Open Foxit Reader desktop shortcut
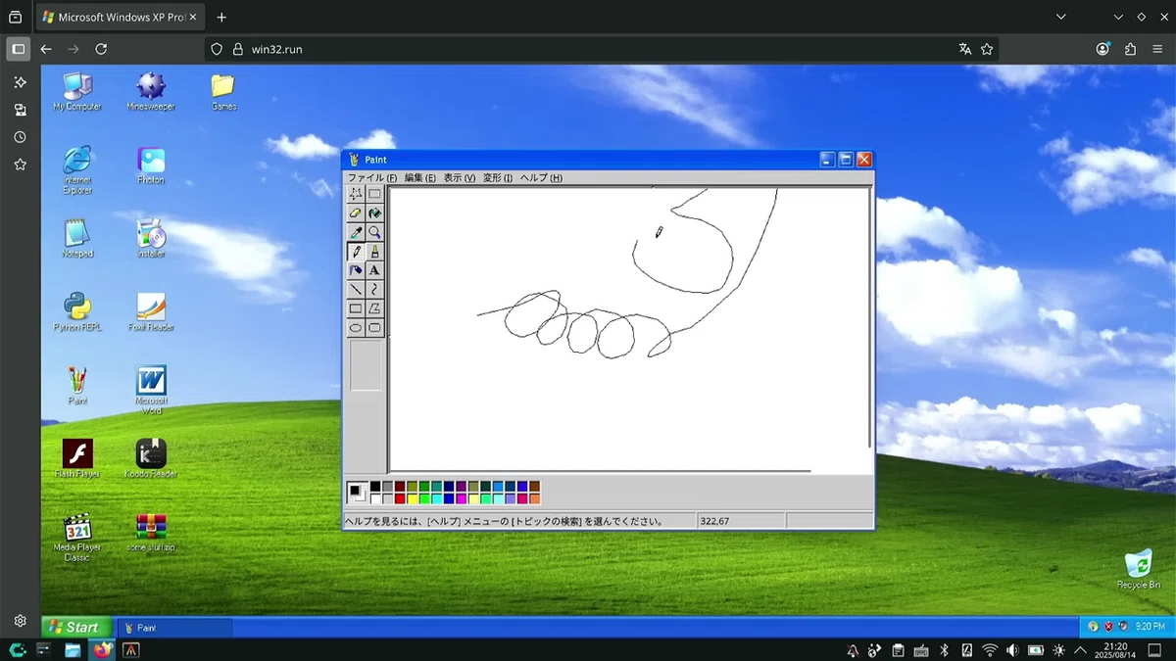 point(151,311)
